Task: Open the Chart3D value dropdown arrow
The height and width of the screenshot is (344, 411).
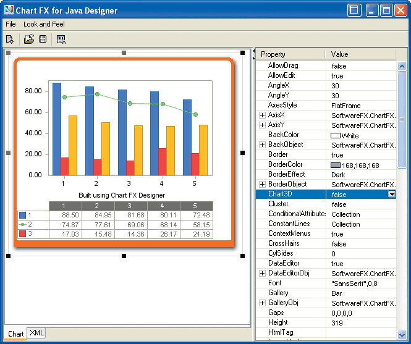Action: 392,194
